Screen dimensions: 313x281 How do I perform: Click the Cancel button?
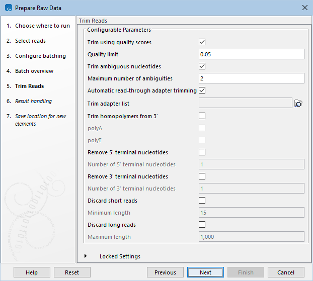[286, 272]
